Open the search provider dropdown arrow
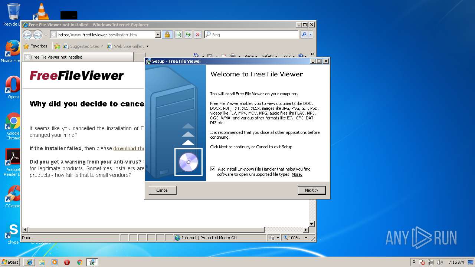This screenshot has height=267, width=475. 311,34
